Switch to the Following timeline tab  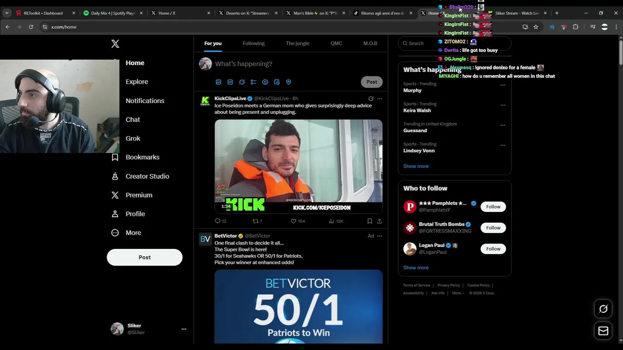point(254,43)
